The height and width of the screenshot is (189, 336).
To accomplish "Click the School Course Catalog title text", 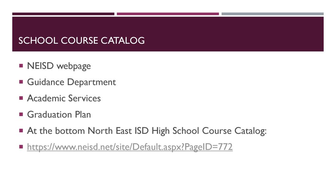I will coord(81,40).
